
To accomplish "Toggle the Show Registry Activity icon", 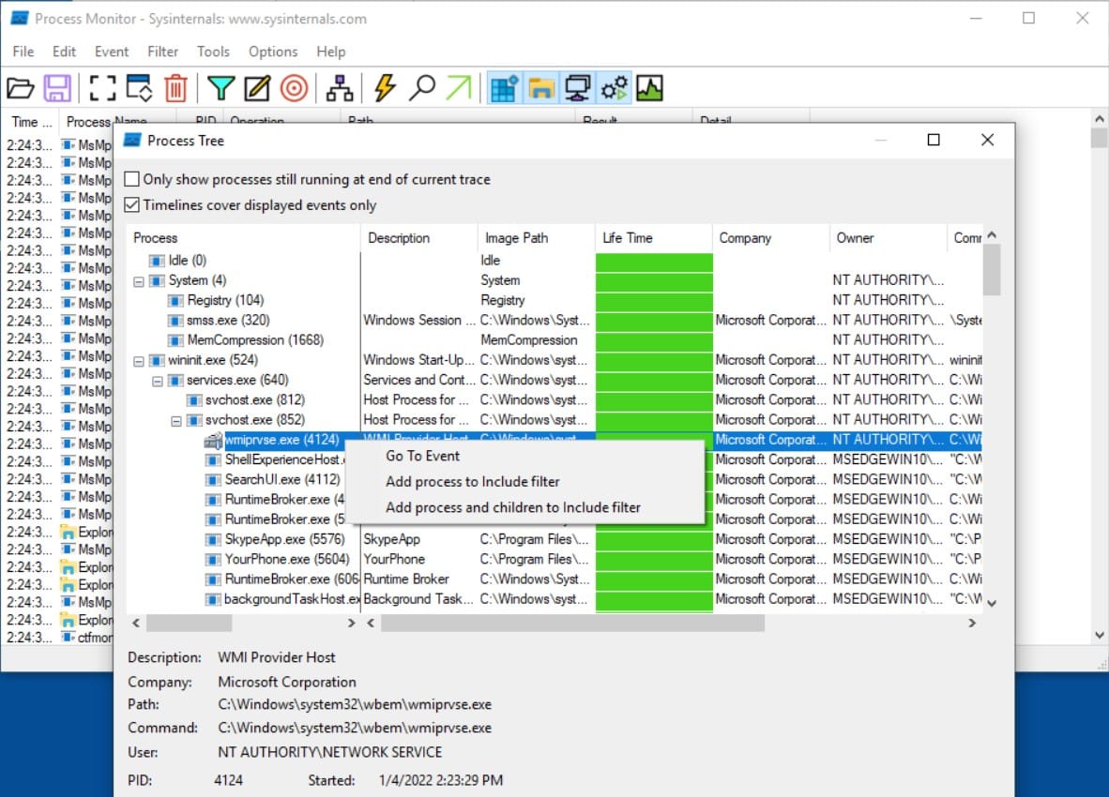I will (504, 88).
